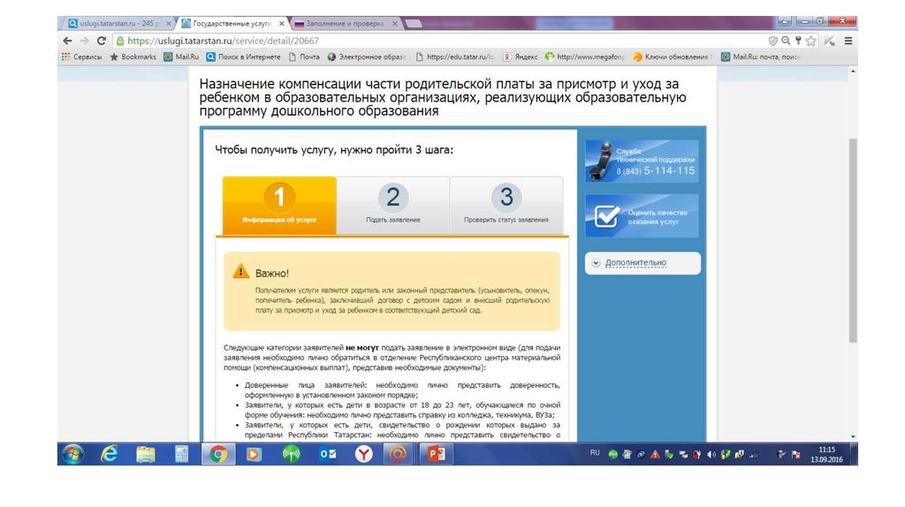Open the Chrome menu (three lines)
The height and width of the screenshot is (507, 905).
(848, 41)
